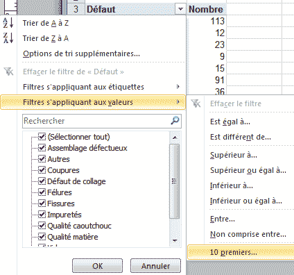The width and height of the screenshot is (294, 275).
Task: Click the Sort A to Z icon
Action: point(8,23)
